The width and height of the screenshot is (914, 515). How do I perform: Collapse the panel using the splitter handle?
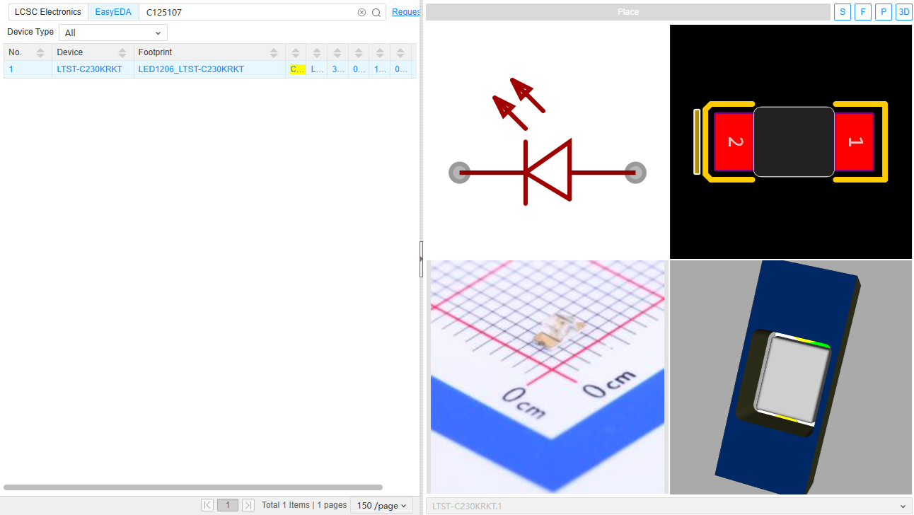(421, 258)
